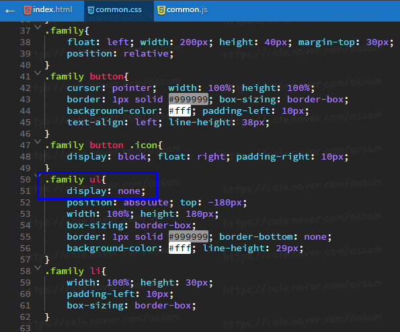400x332 pixels.
Task: Click the '.family li' selector on line 58
Action: (x=73, y=271)
